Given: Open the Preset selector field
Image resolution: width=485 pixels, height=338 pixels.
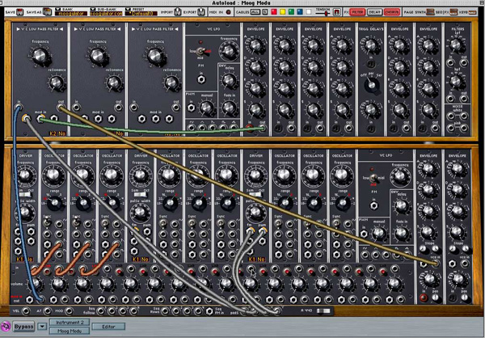Looking at the screenshot, I should [141, 13].
